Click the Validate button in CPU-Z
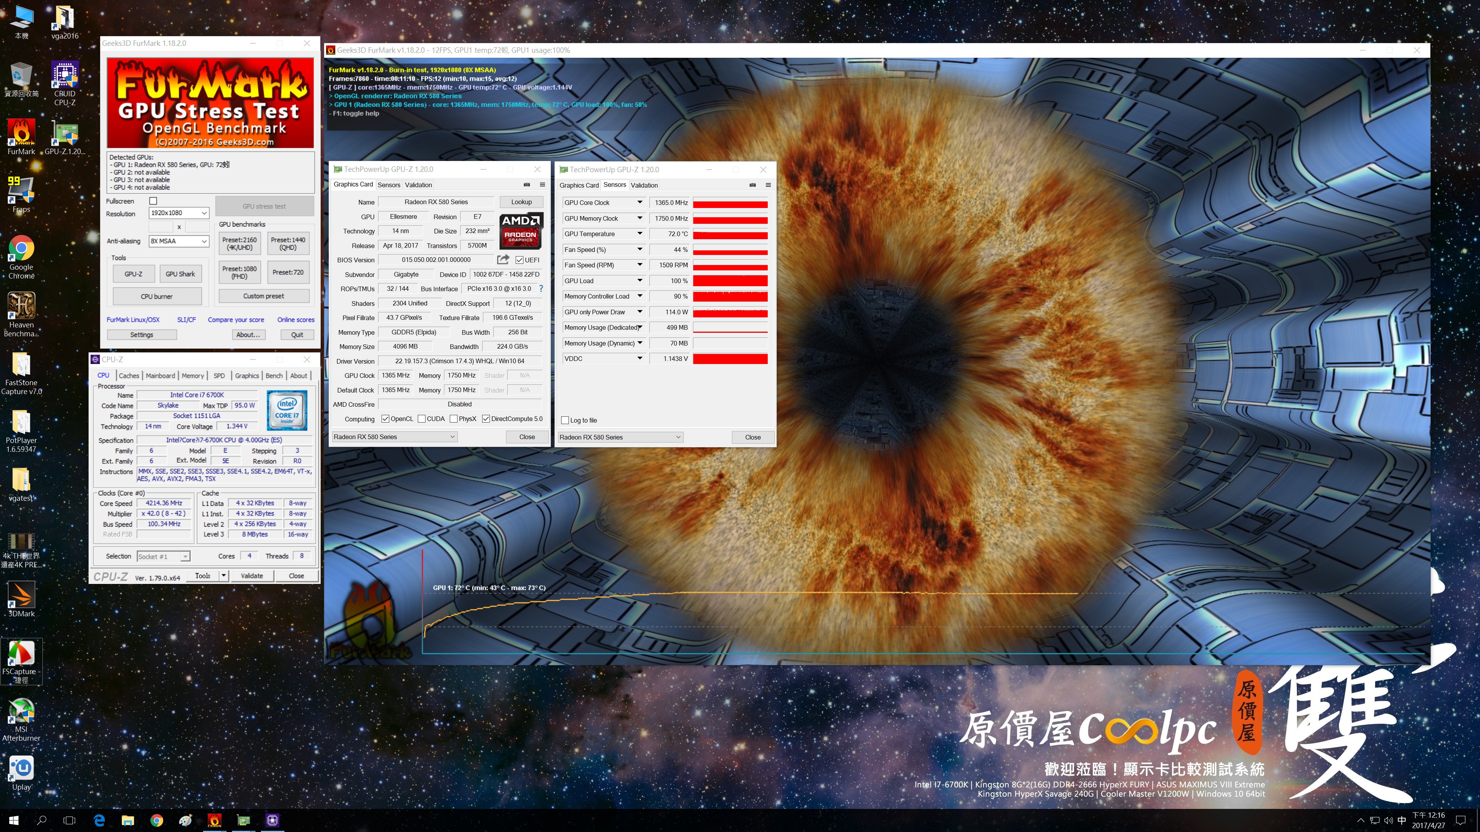Viewport: 1480px width, 832px height. pos(252,575)
